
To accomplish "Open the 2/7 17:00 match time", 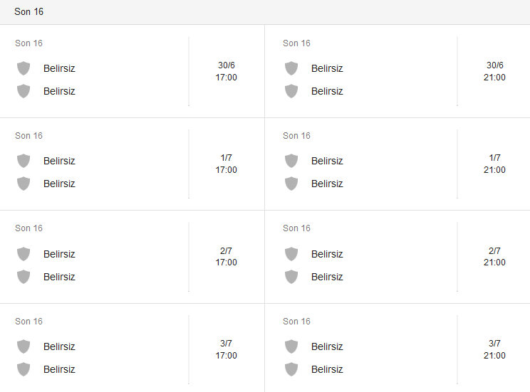I will coord(227,257).
